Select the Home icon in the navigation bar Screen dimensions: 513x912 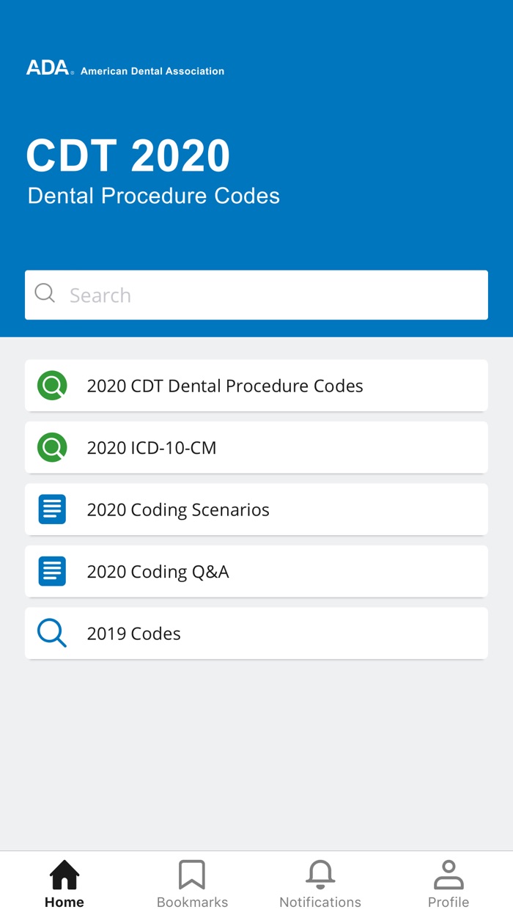pyautogui.click(x=64, y=874)
